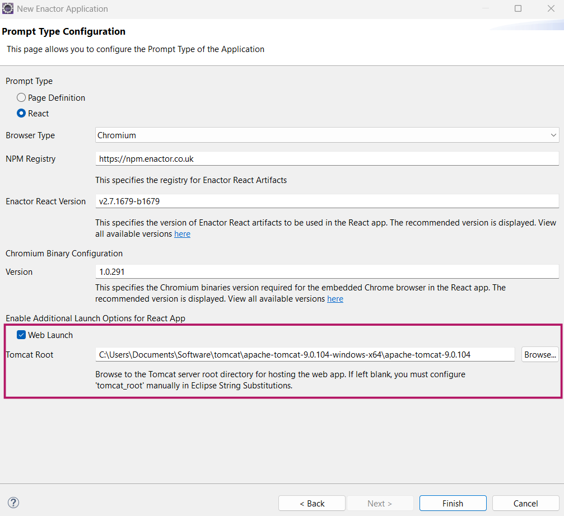Click Finish to create the application

453,504
